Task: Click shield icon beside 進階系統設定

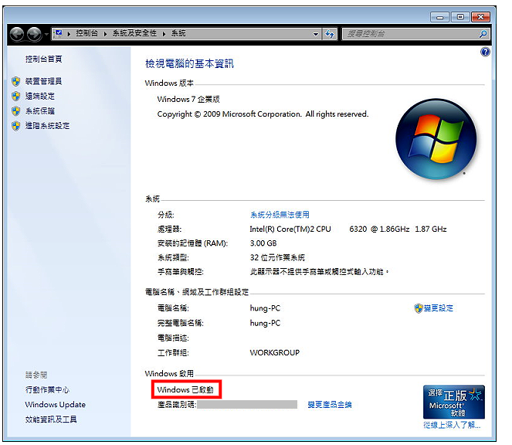Action: [15, 126]
